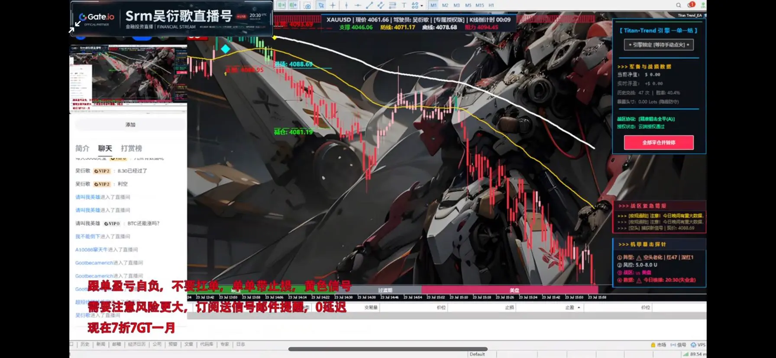Select the trendline drawing tool
Viewport: 776px width, 358px height.
369,5
